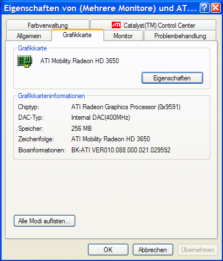Image resolution: width=223 pixels, height=261 pixels.
Task: Click the green graphics card adapter icon
Action: tap(25, 61)
